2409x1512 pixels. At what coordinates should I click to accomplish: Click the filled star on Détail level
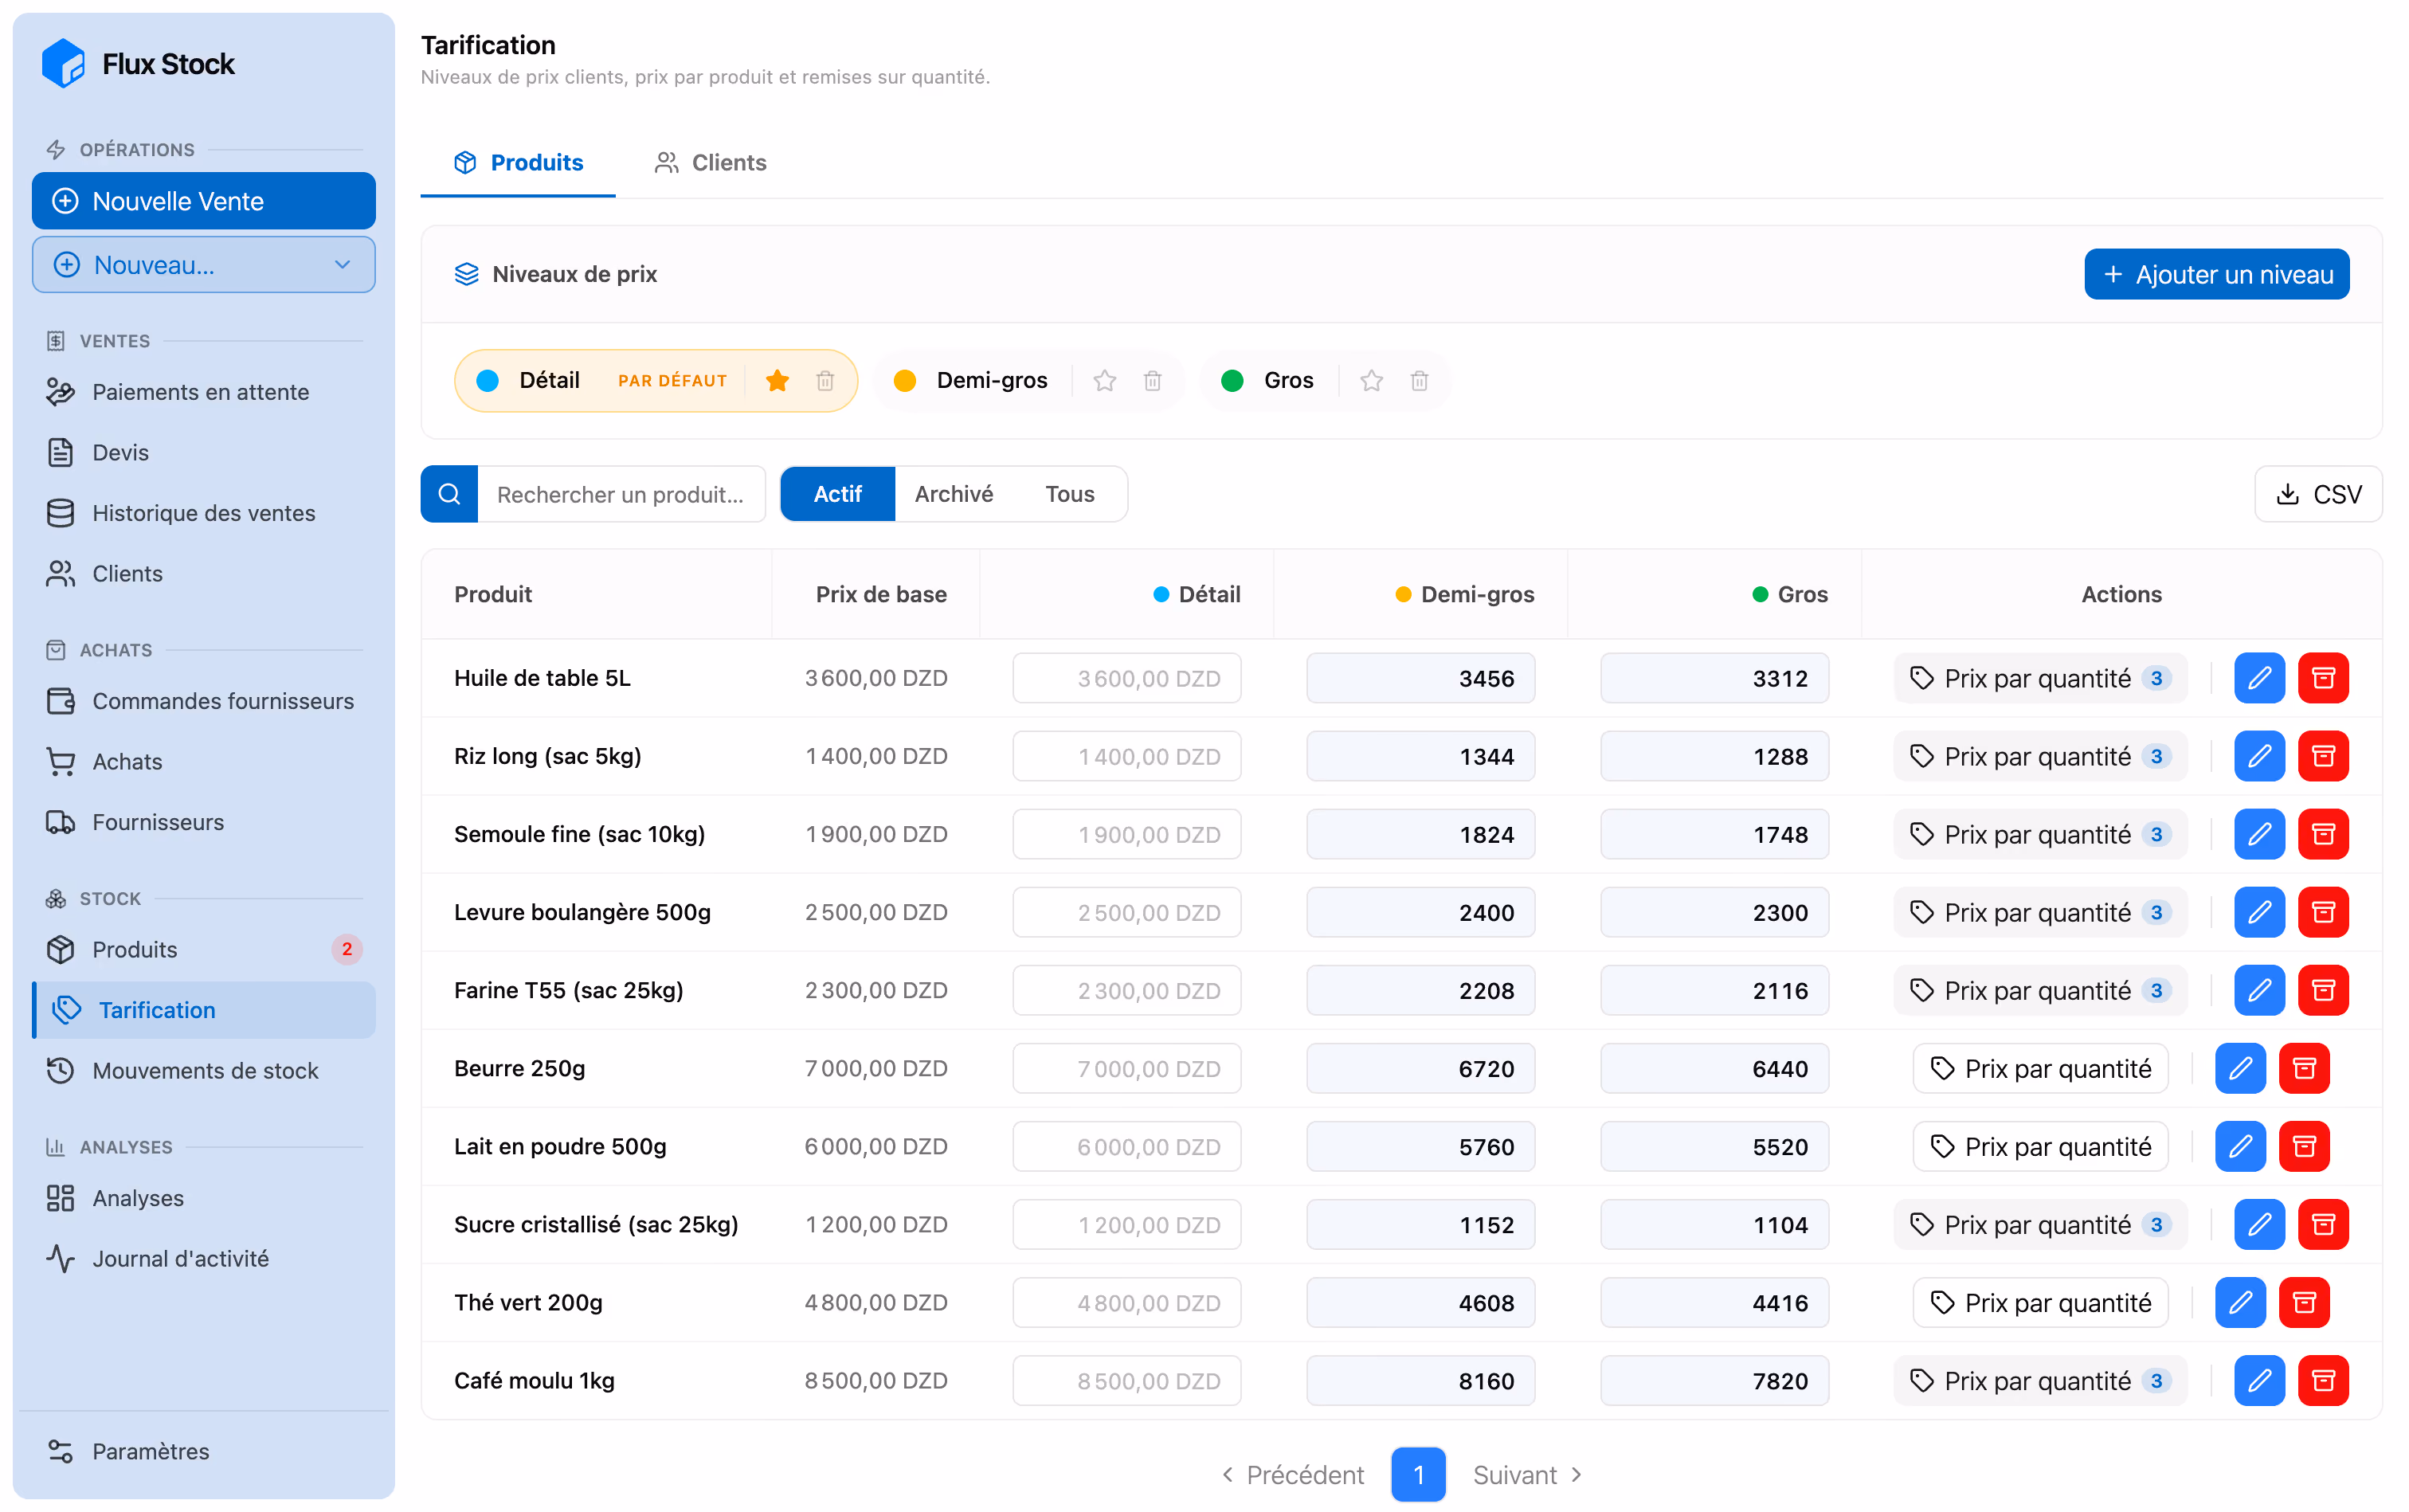pyautogui.click(x=777, y=381)
